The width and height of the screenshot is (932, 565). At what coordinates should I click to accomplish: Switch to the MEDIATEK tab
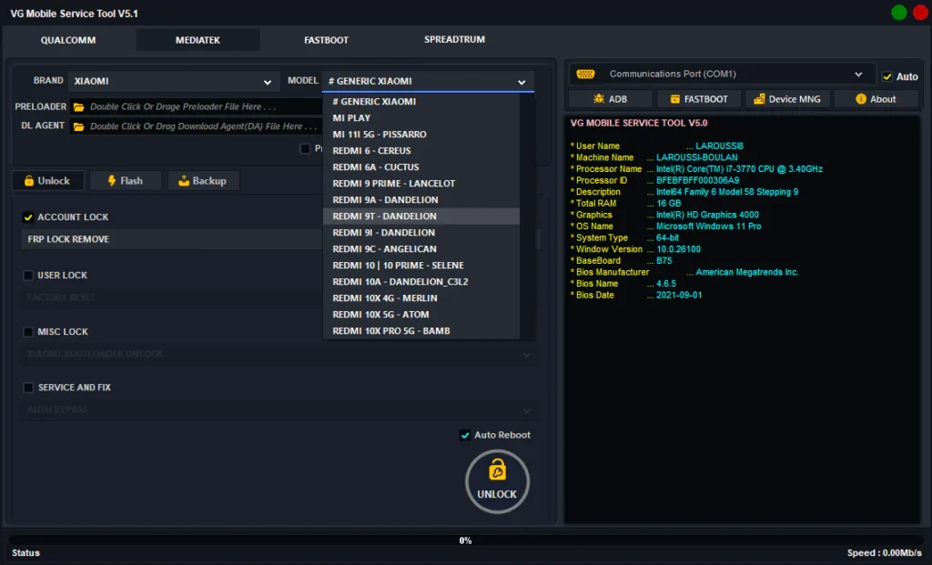(x=198, y=40)
